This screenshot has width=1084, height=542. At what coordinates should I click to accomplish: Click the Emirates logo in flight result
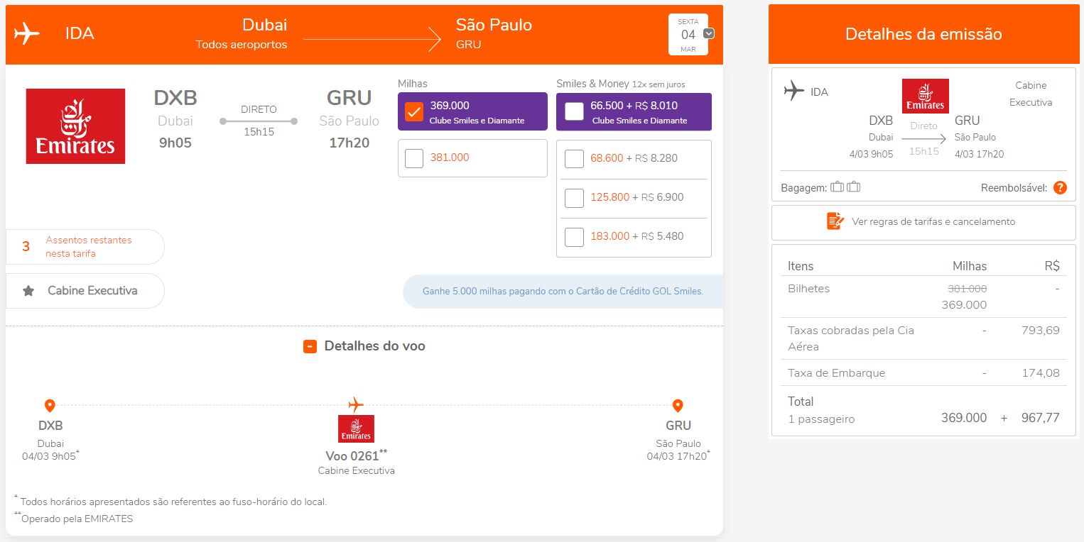(75, 126)
